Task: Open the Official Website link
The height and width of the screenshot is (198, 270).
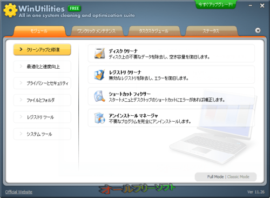Action: [x=19, y=192]
